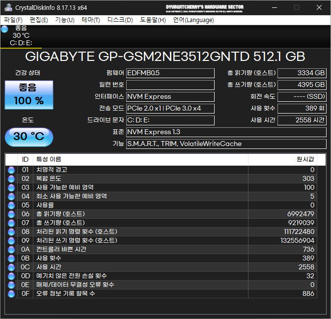Click the drive letter field in info panel
Image resolution: width=331 pixels, height=319 pixels.
tap(170, 120)
